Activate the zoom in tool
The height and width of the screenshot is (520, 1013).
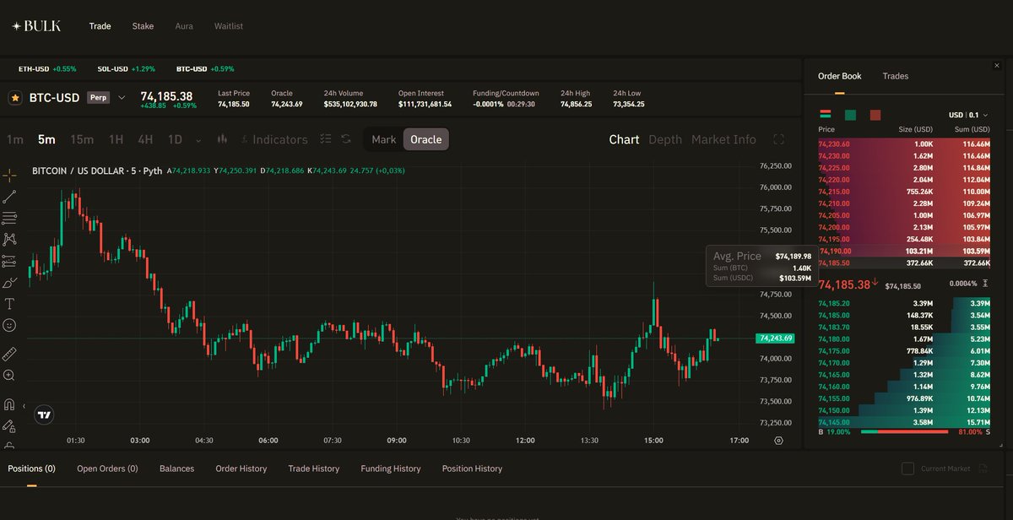[10, 376]
